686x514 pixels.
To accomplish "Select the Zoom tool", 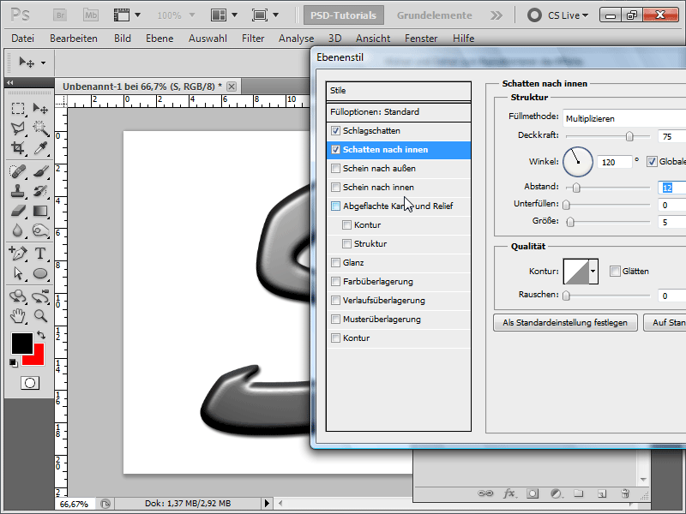I will click(40, 315).
